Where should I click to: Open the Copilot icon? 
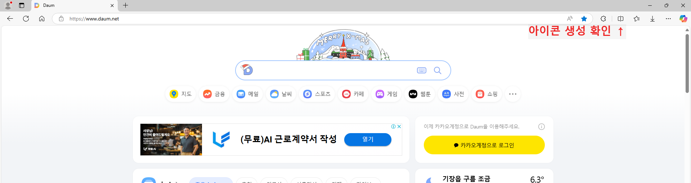(x=683, y=19)
